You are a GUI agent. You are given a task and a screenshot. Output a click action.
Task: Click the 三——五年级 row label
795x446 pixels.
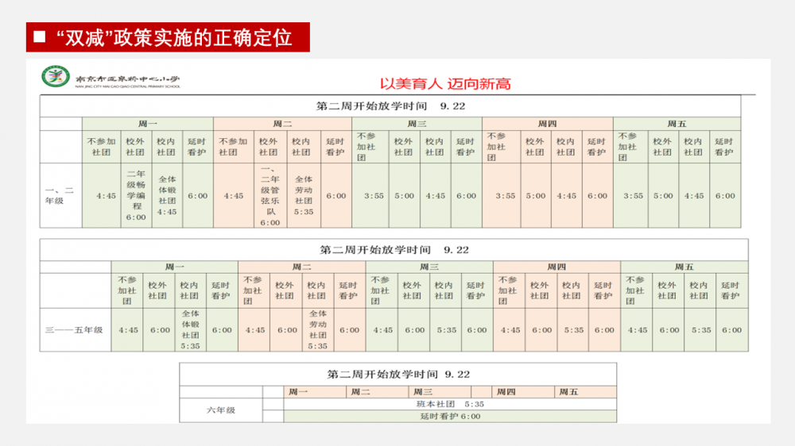click(x=75, y=330)
